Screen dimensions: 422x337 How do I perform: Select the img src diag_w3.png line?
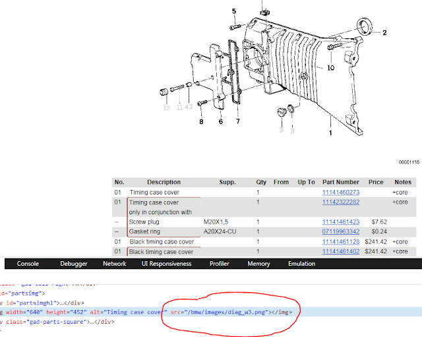pos(211,312)
